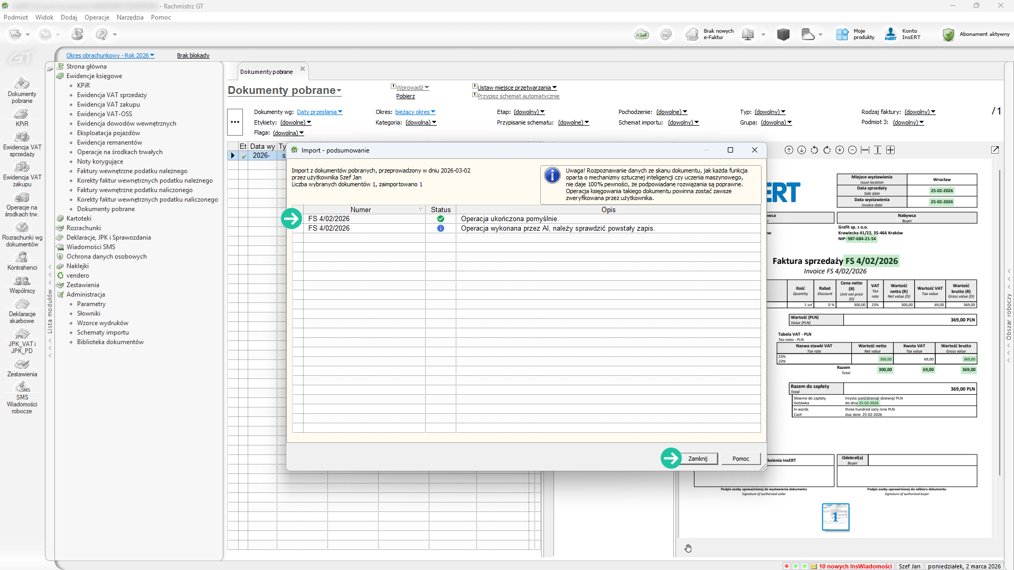Image resolution: width=1014 pixels, height=570 pixels.
Task: Rotate the preview counterclockwise
Action: tap(814, 150)
